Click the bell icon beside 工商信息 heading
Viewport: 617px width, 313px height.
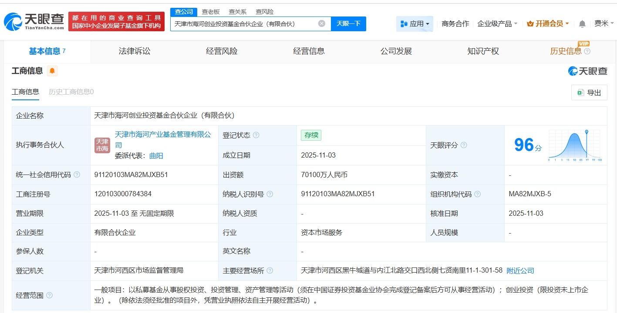pos(52,70)
